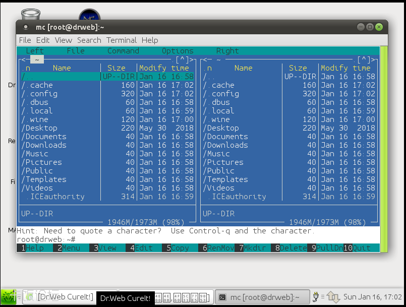
Task: Click the network connection tray icon
Action: 333,297
